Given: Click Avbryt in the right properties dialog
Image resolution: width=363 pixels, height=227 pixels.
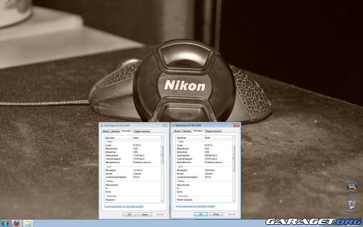Looking at the screenshot, I should point(216,214).
